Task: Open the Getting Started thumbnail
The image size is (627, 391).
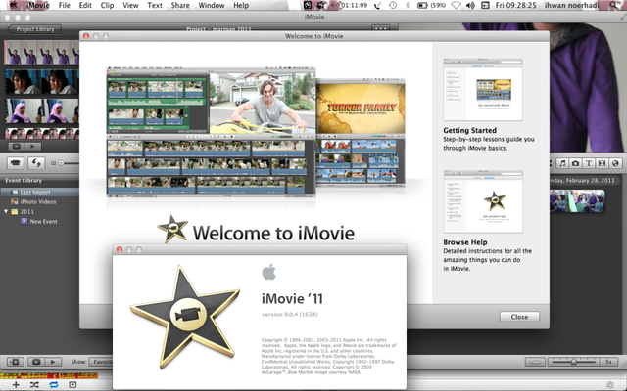Action: click(483, 90)
